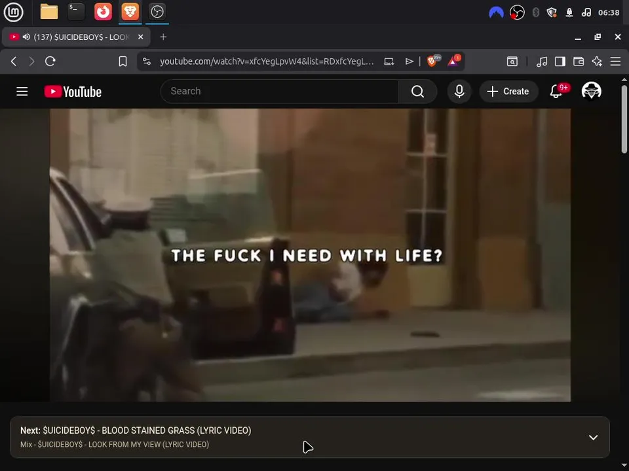The image size is (629, 471).
Task: Pause the video by clicking player
Action: click(310, 254)
